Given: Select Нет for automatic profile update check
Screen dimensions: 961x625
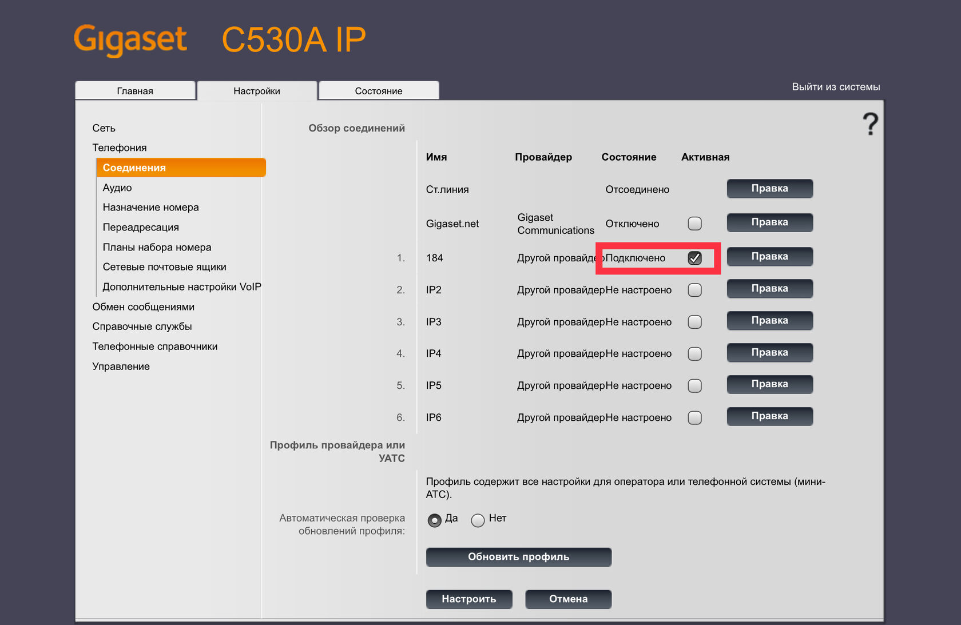Looking at the screenshot, I should tap(478, 520).
